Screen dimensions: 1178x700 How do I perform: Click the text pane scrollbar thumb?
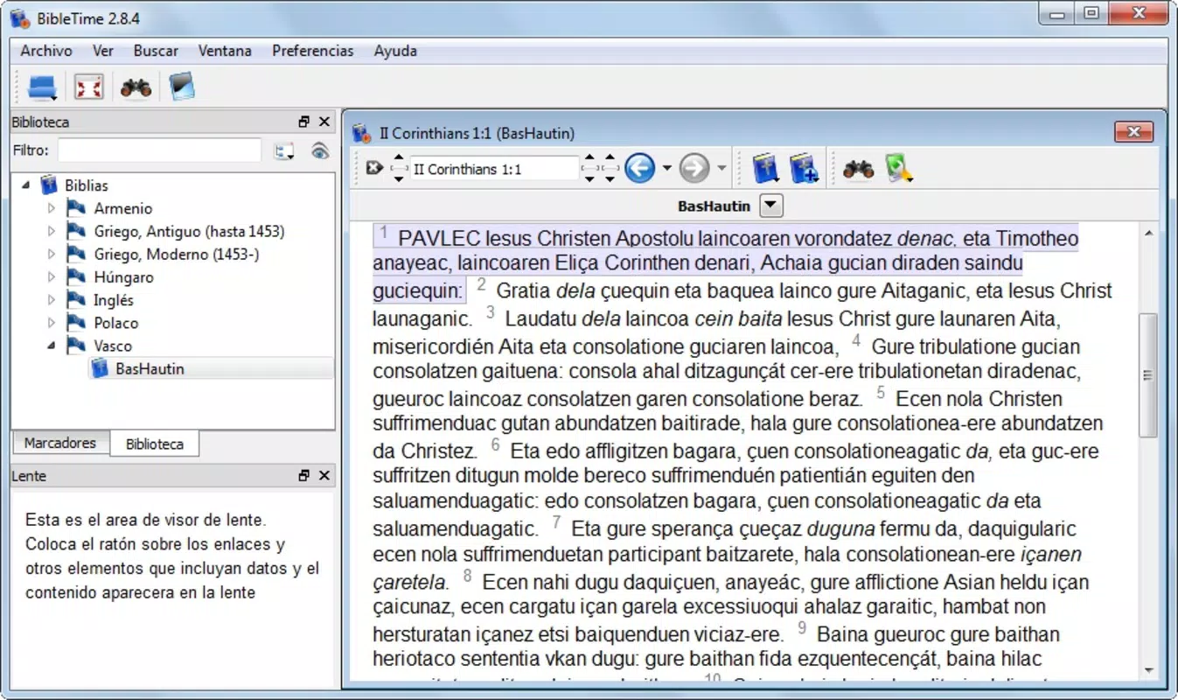[1147, 374]
